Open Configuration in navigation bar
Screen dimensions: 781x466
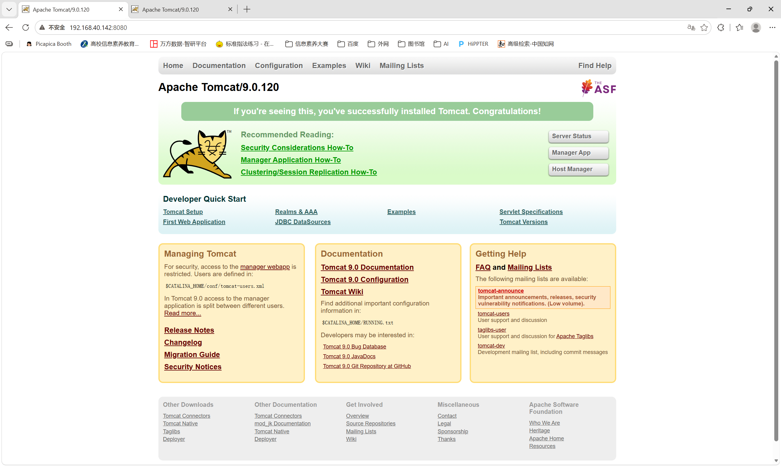point(279,66)
